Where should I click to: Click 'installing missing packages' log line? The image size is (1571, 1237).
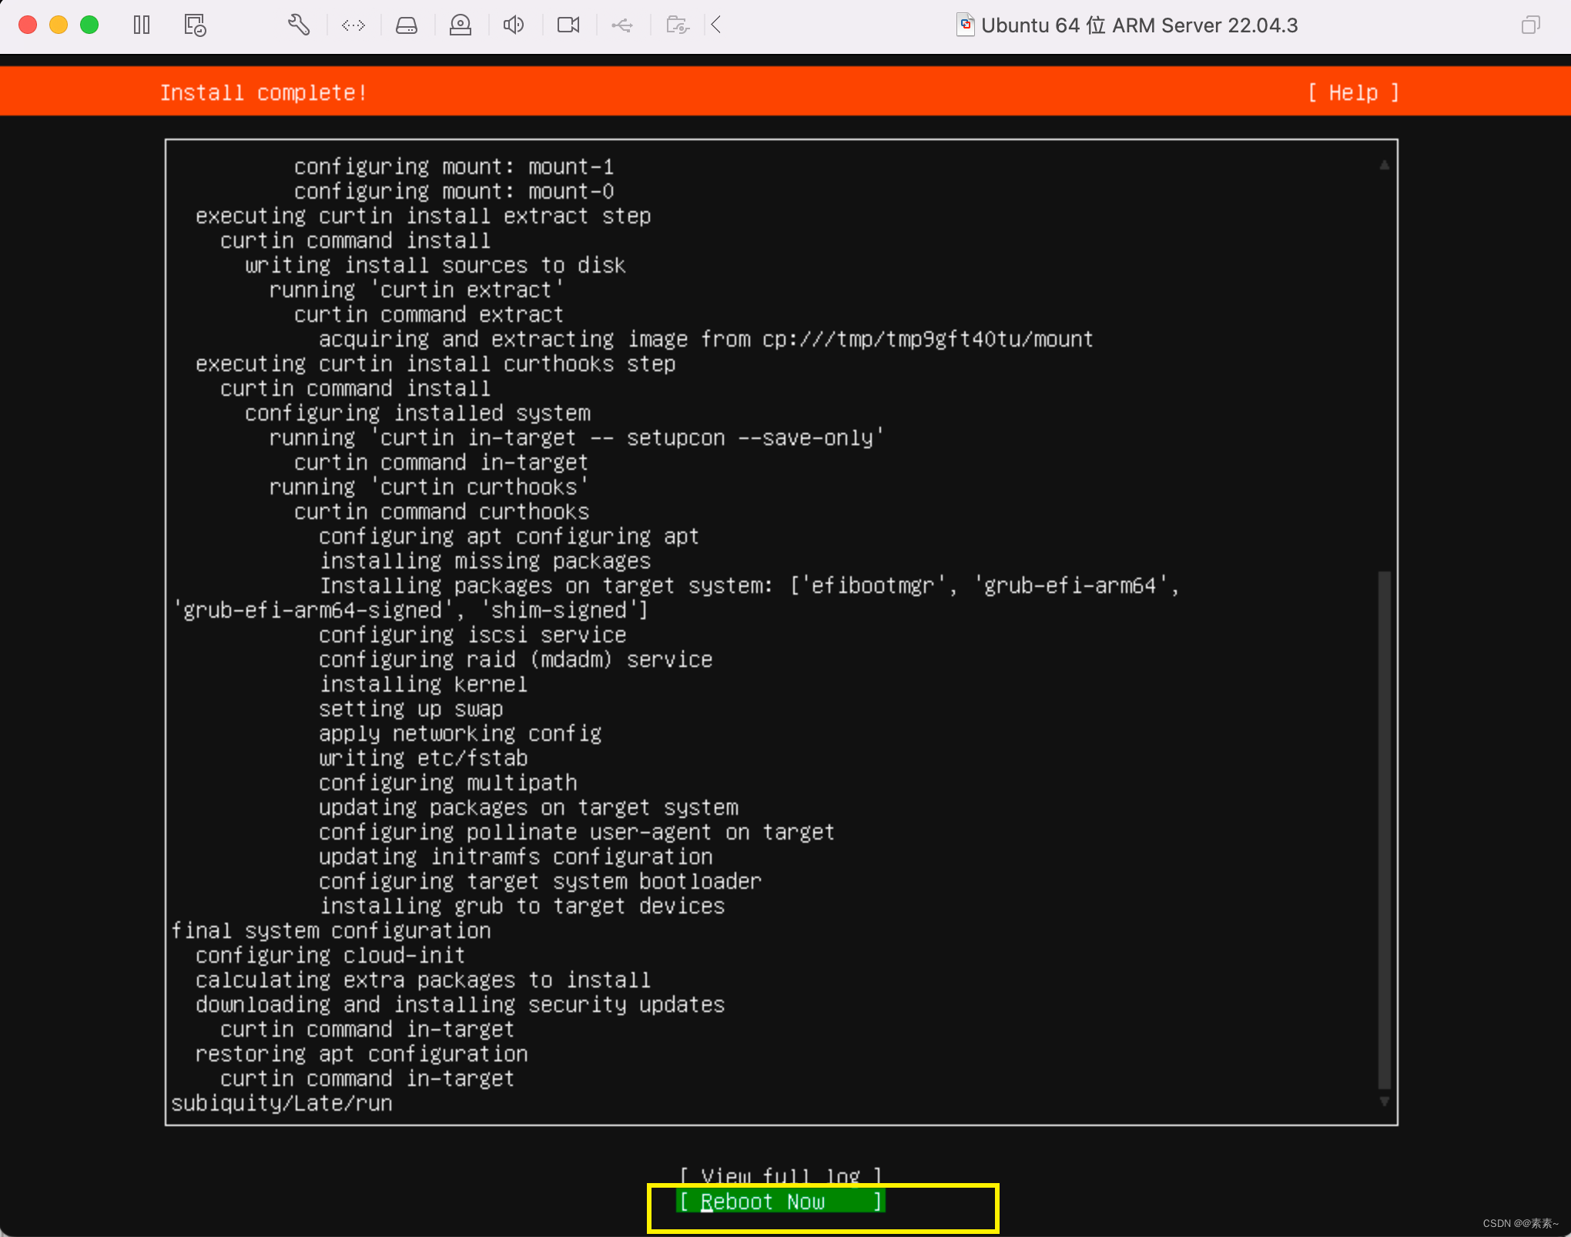pyautogui.click(x=485, y=561)
